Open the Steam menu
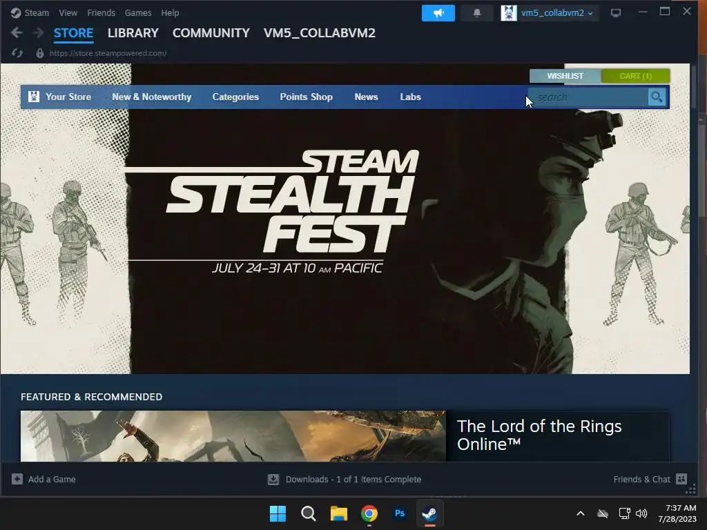 coord(37,12)
